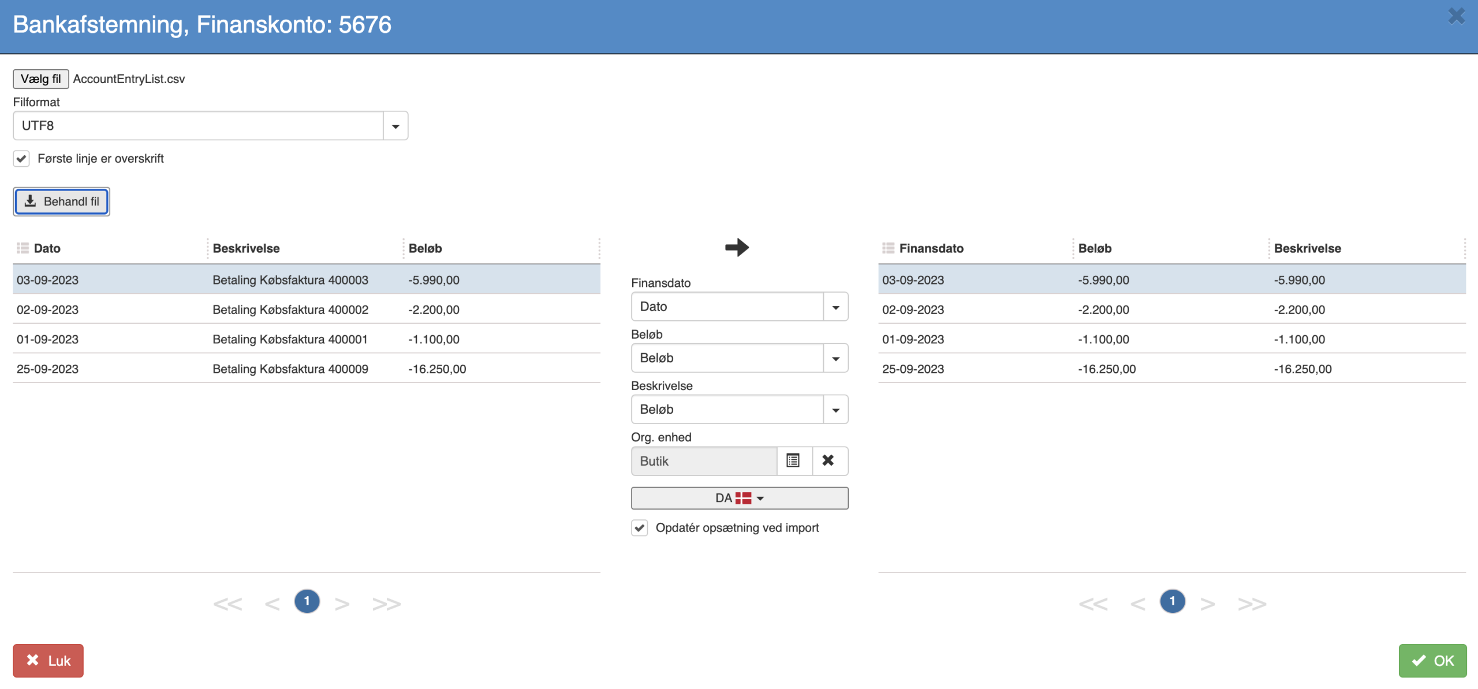Close the Bankafstemning dialog with the X icon

(x=1456, y=16)
